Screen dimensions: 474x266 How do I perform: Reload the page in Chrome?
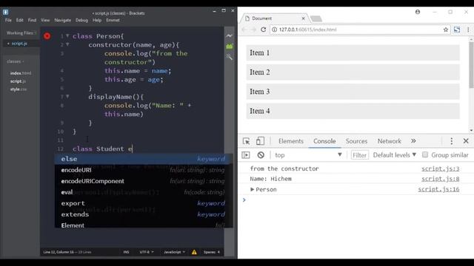(x=264, y=30)
